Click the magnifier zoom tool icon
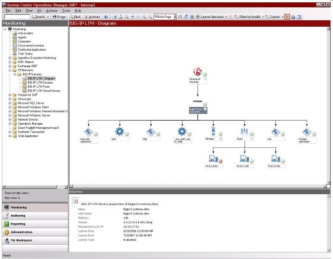 (126, 17)
